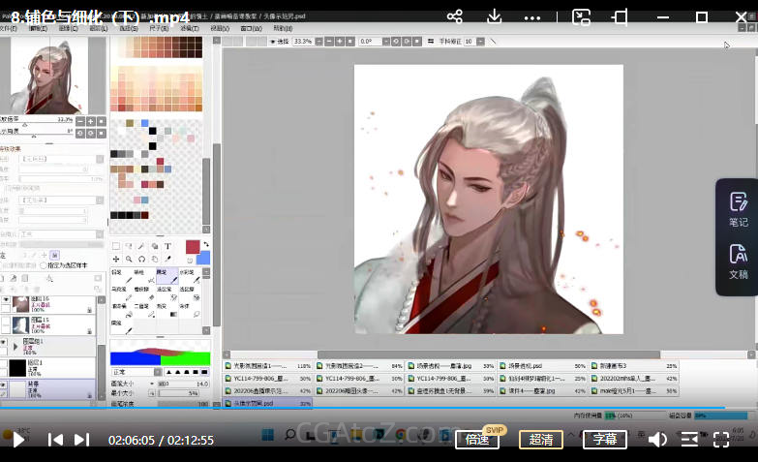Select the Move tool
This screenshot has height=462, width=758.
(x=116, y=259)
